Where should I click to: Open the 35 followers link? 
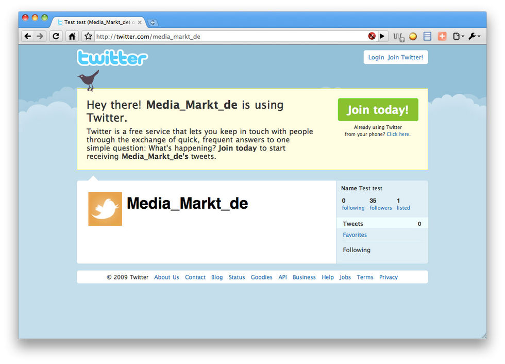[x=380, y=204]
